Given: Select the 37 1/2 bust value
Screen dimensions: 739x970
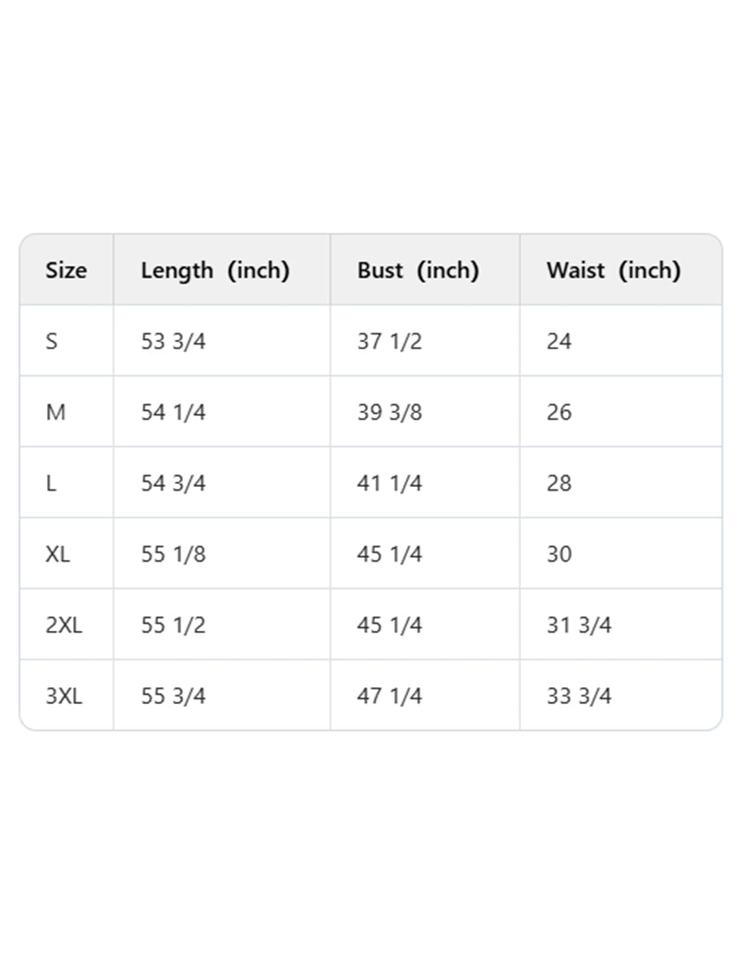Looking at the screenshot, I should 390,341.
